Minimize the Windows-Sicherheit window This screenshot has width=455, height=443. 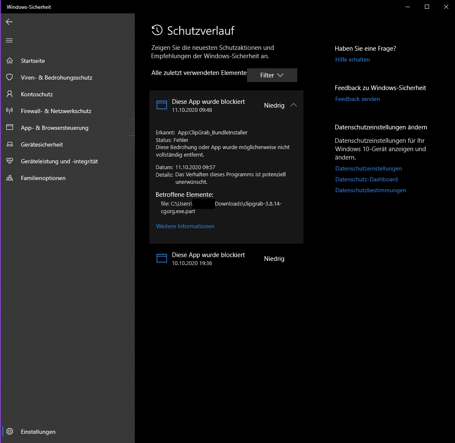408,7
